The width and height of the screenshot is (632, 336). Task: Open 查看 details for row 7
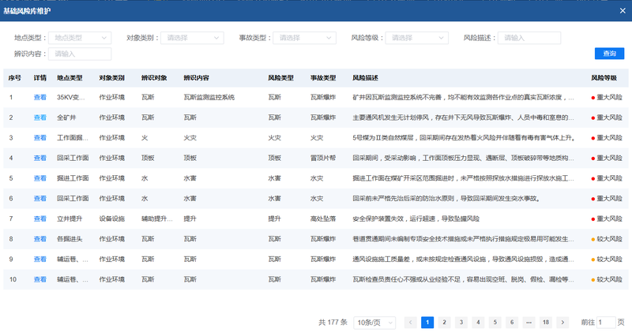tap(40, 219)
